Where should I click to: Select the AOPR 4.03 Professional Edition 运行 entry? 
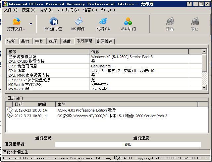click(86, 110)
